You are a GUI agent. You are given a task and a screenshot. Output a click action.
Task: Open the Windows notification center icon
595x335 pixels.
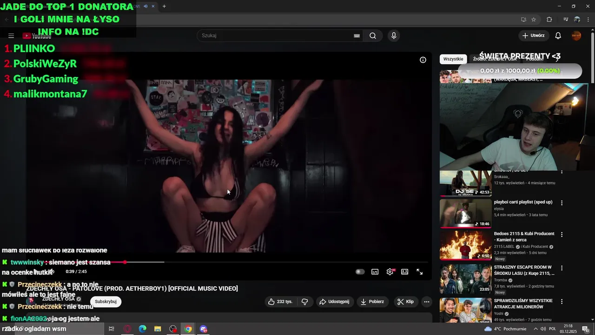point(585,329)
